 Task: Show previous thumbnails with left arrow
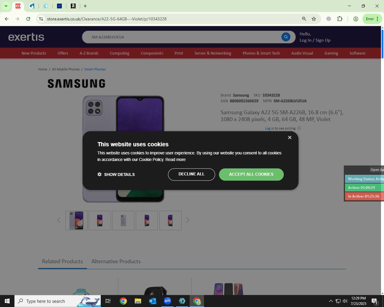[59, 220]
